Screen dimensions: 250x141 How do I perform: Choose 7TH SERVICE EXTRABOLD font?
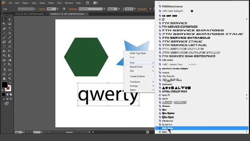pyautogui.click(x=186, y=38)
